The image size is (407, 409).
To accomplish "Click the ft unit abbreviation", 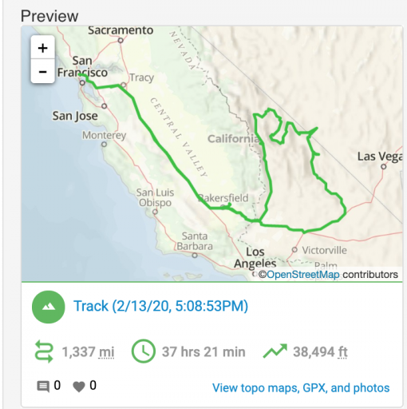I will click(343, 351).
